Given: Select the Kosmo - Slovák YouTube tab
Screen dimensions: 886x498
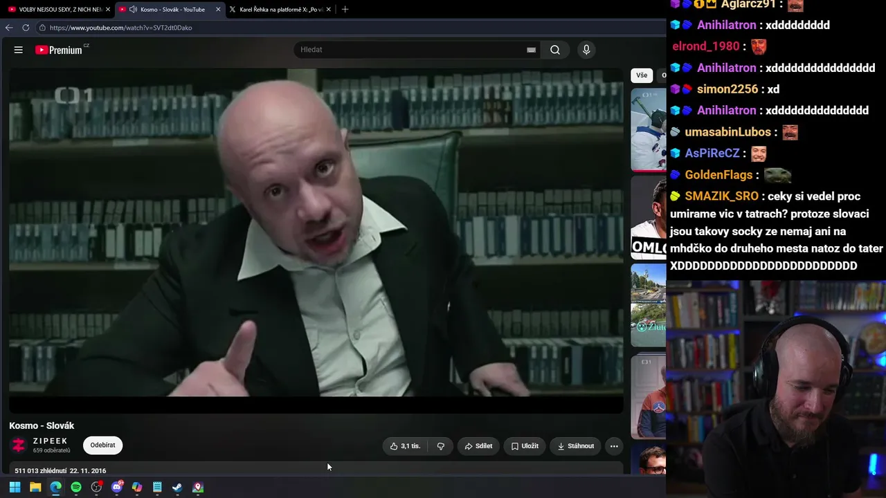Looking at the screenshot, I should [170, 10].
